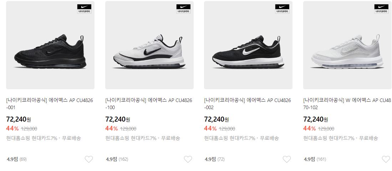The width and height of the screenshot is (392, 171).
Task: Open all-white women's Air Max AP image
Action: (347, 45)
